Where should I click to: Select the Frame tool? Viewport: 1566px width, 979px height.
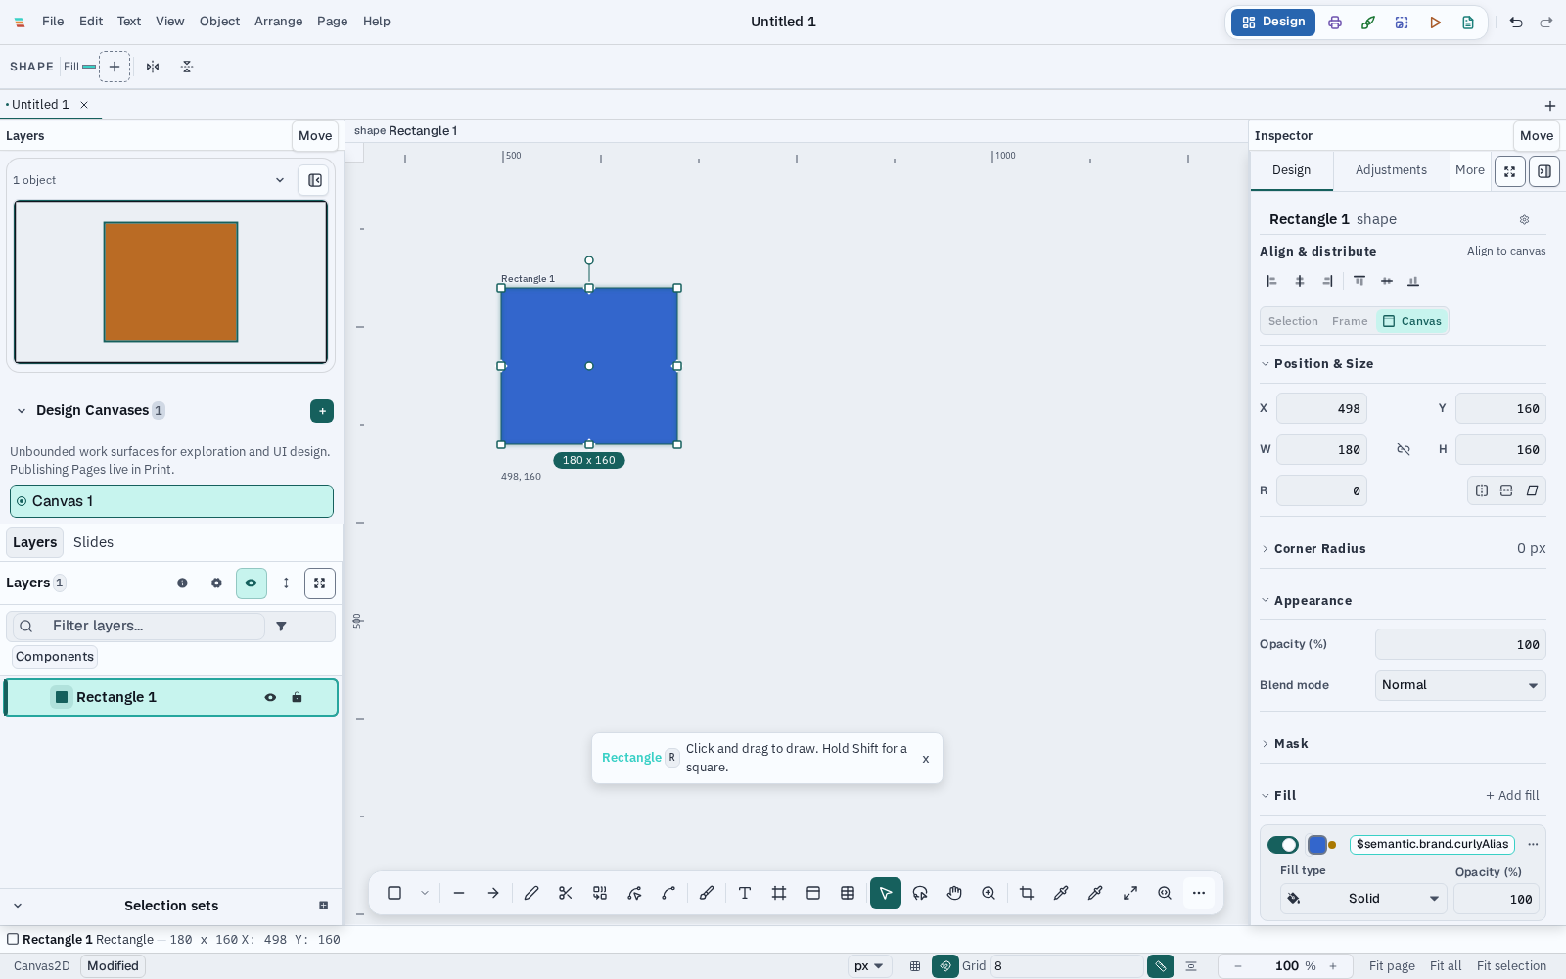click(x=779, y=893)
